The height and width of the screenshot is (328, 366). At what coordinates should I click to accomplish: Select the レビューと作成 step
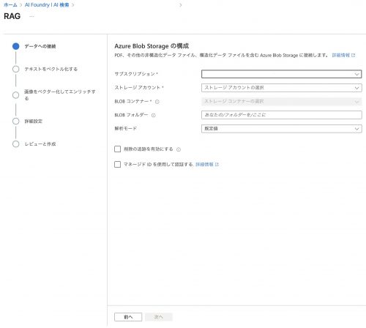point(40,144)
